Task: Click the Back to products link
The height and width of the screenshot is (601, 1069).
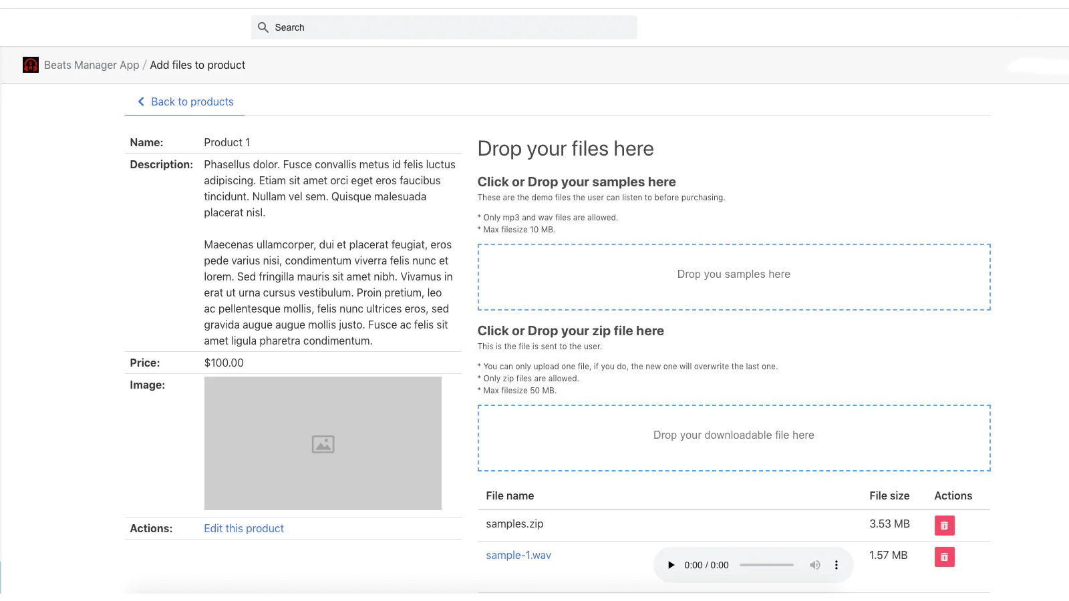Action: coord(192,102)
